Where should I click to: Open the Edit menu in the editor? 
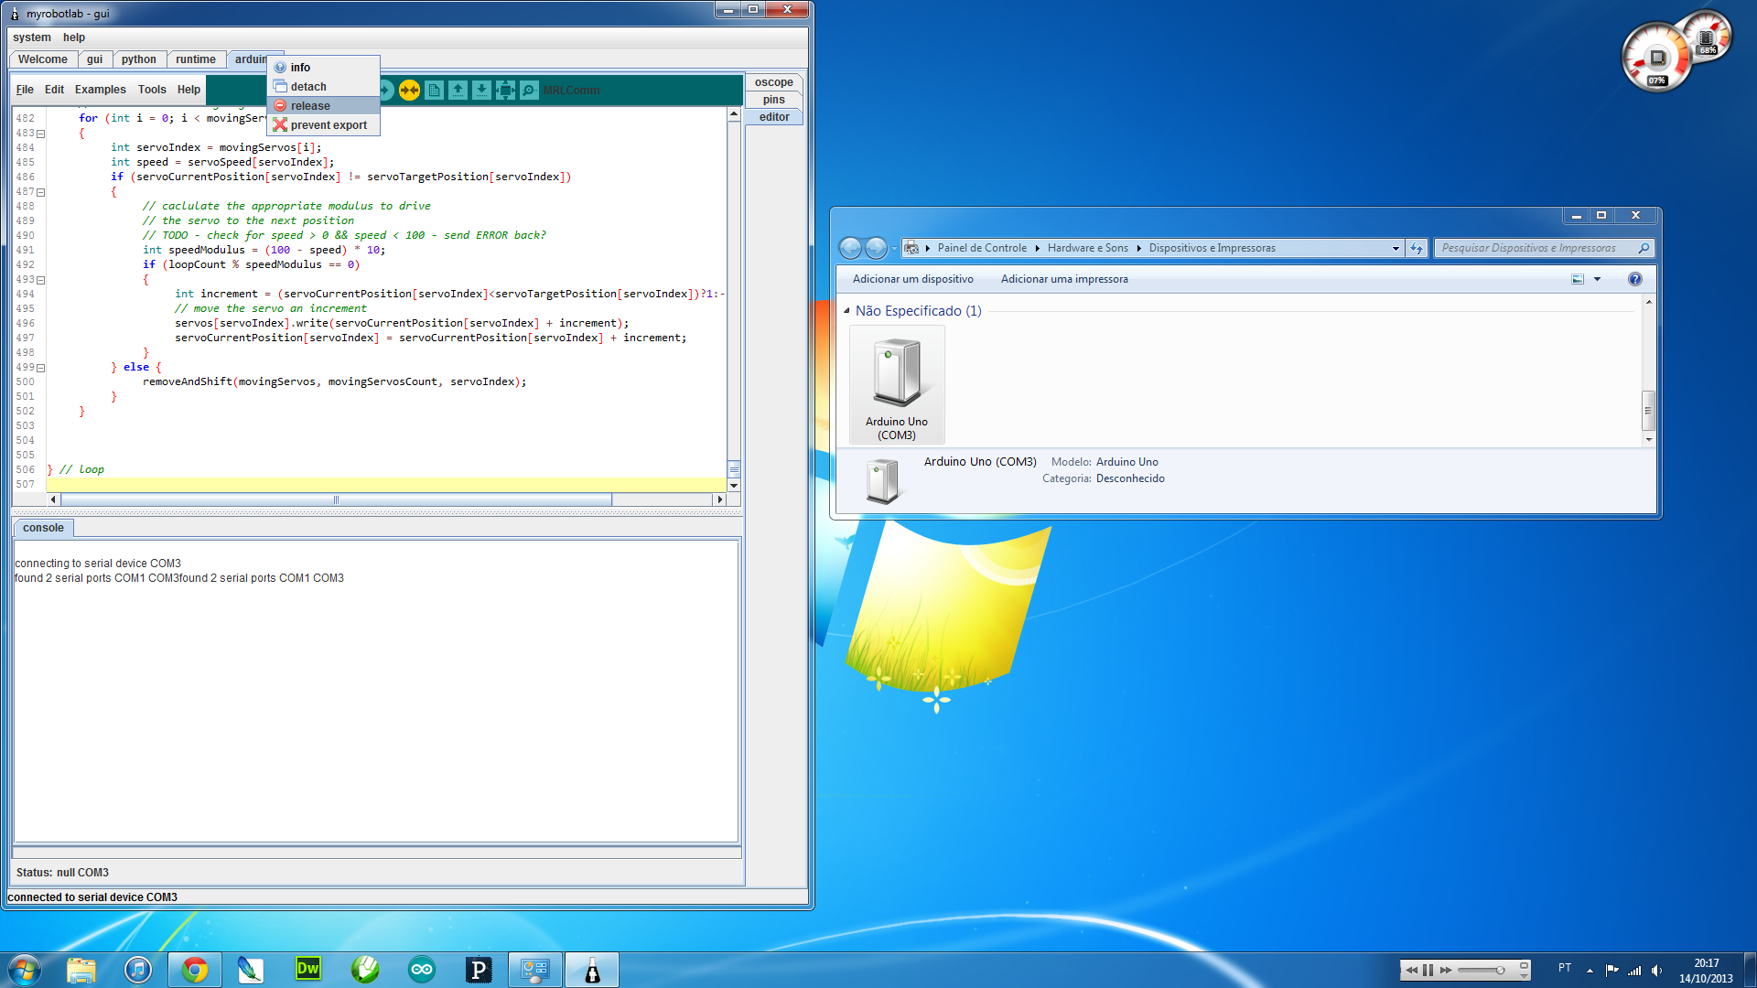coord(54,90)
